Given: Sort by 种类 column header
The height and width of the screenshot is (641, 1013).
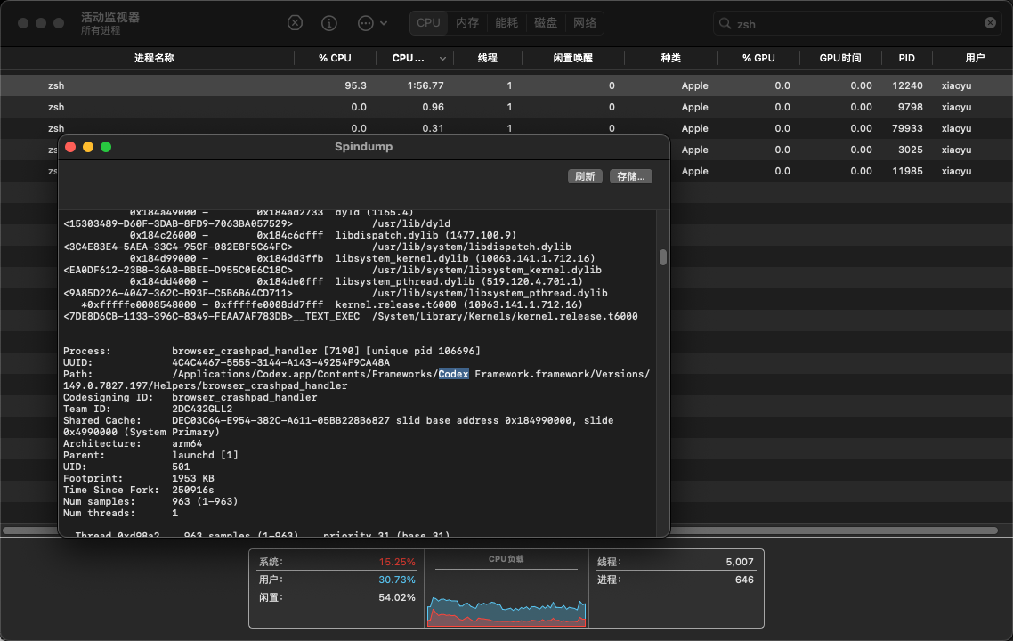Looking at the screenshot, I should click(670, 58).
